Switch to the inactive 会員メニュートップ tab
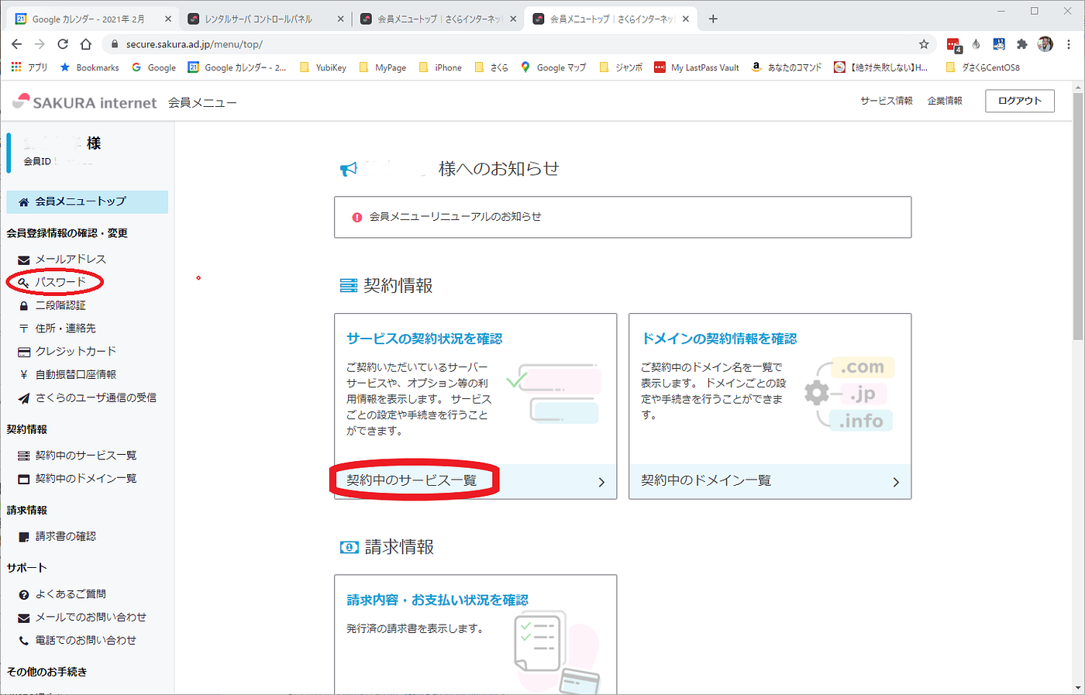Screen dimensions: 1085x695 (438, 19)
